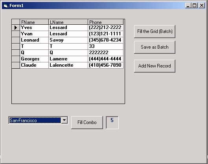
Task: Minimize the Form1 window
Action: 188,5
